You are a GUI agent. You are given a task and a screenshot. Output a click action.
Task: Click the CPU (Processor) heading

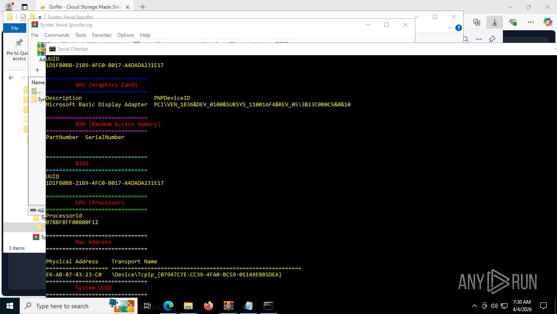pyautogui.click(x=100, y=203)
